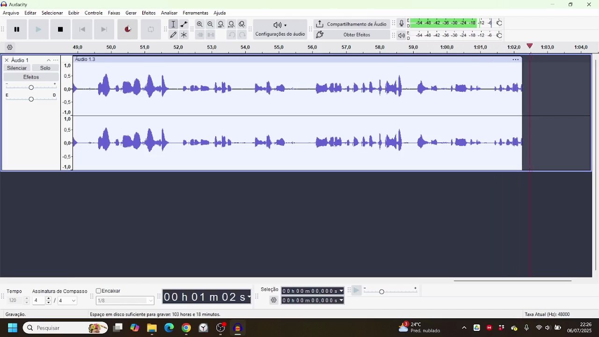
Task: Click the red Record button
Action: 127,29
